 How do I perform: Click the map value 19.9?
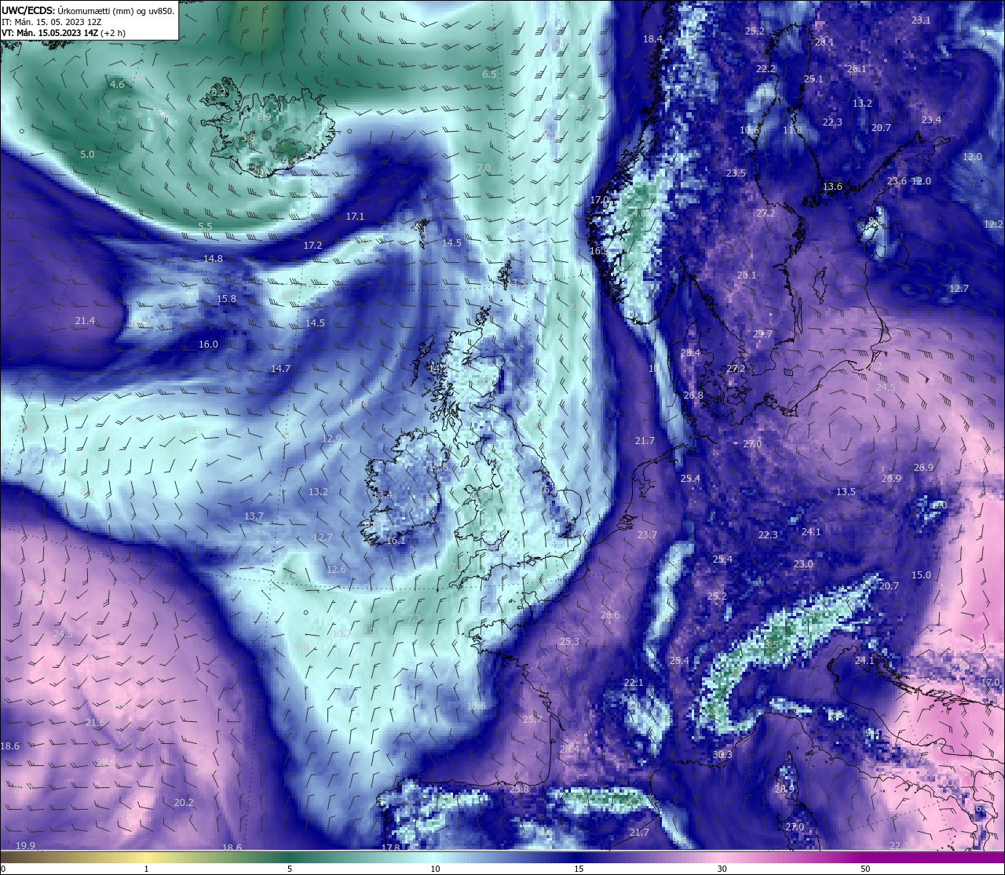(25, 846)
